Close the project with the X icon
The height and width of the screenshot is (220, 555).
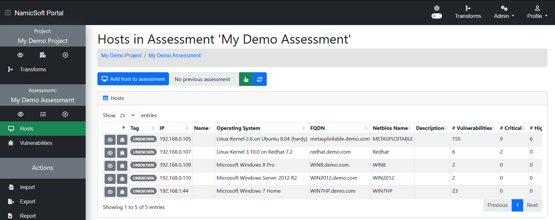pos(65,55)
